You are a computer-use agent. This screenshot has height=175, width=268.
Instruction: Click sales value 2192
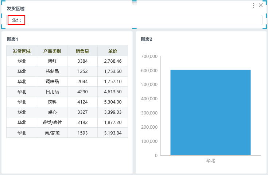[82, 122]
